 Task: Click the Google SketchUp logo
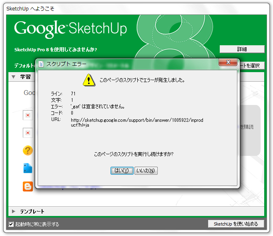(x=70, y=29)
